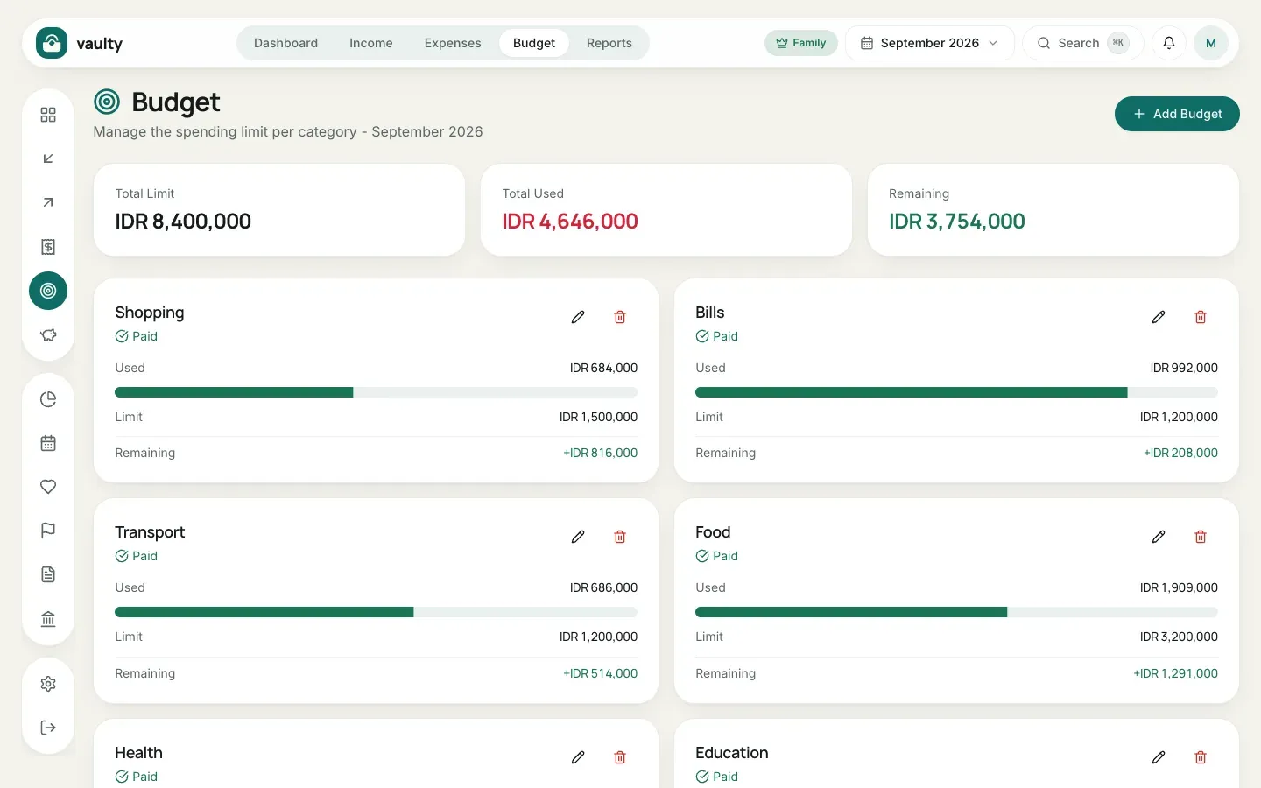Open settings gear in sidebar
The height and width of the screenshot is (788, 1261).
(x=48, y=684)
